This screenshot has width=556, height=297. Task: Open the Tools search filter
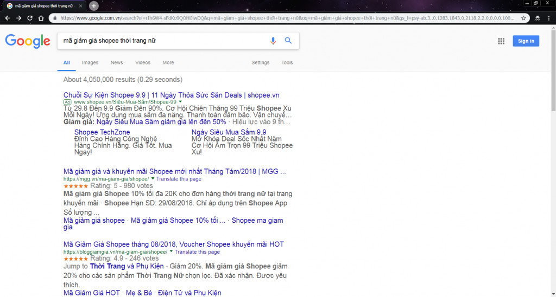pos(287,63)
